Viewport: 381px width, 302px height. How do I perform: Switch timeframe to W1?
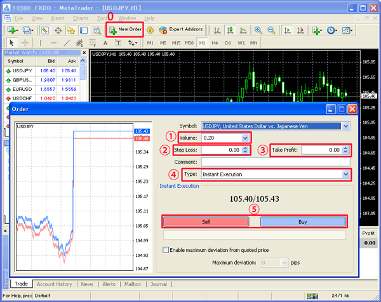(241, 43)
